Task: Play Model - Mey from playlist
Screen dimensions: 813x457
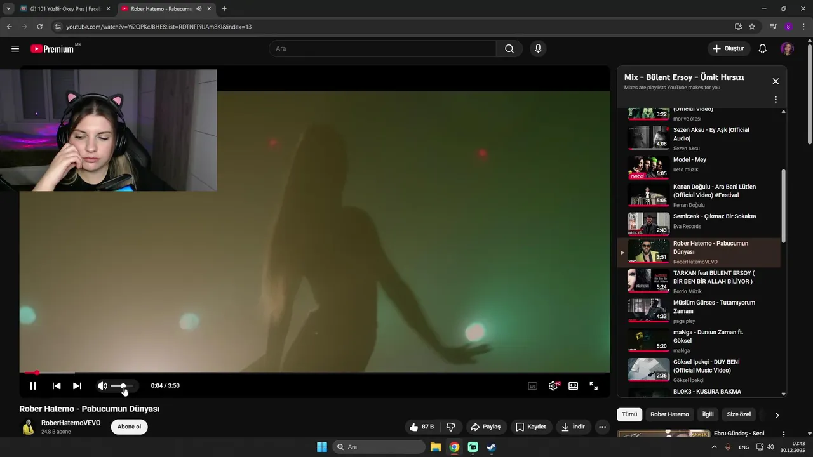Action: [699, 167]
